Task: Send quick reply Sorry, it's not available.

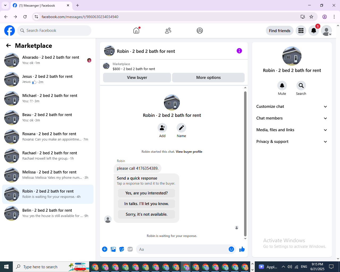Action: (x=147, y=214)
